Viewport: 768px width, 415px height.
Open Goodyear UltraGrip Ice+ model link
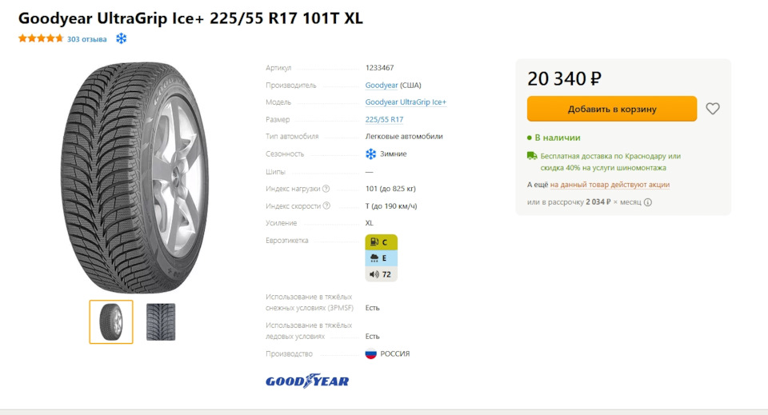[406, 102]
